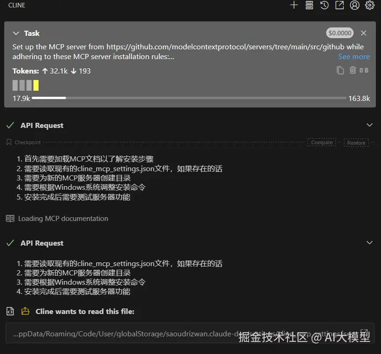This screenshot has width=381, height=354.
Task: Open Cline in editor with popout icon
Action: [339, 6]
